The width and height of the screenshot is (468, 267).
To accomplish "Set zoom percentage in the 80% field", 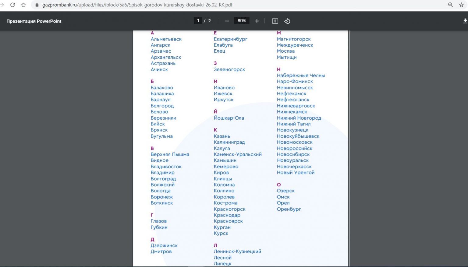I will click(242, 21).
